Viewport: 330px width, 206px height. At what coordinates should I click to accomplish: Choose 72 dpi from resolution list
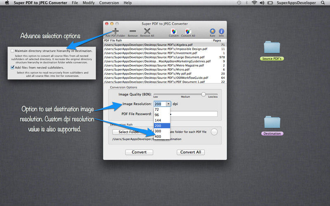pyautogui.click(x=162, y=110)
